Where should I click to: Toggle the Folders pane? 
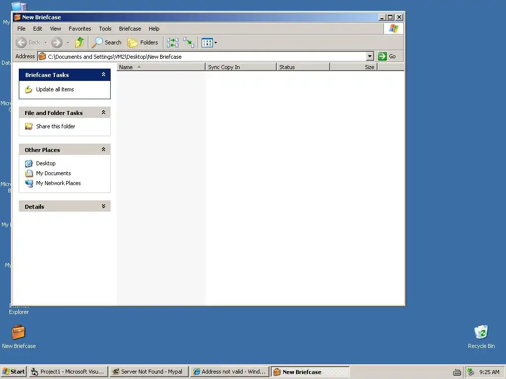pos(143,42)
